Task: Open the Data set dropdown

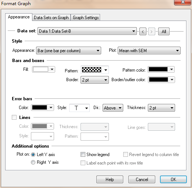Action: (x=87, y=31)
